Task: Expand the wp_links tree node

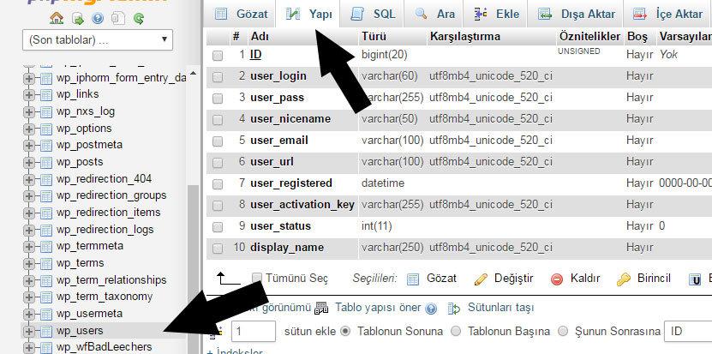Action: pyautogui.click(x=29, y=94)
